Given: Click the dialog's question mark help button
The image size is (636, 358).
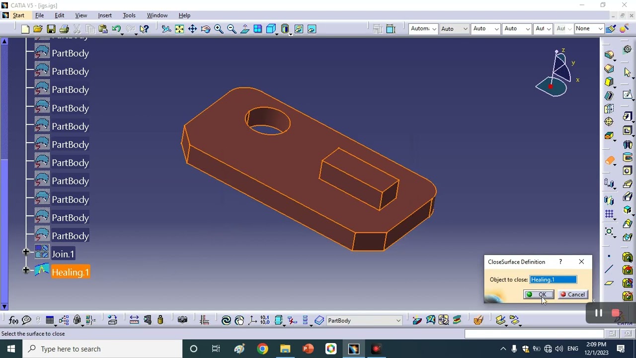Looking at the screenshot, I should 560,262.
